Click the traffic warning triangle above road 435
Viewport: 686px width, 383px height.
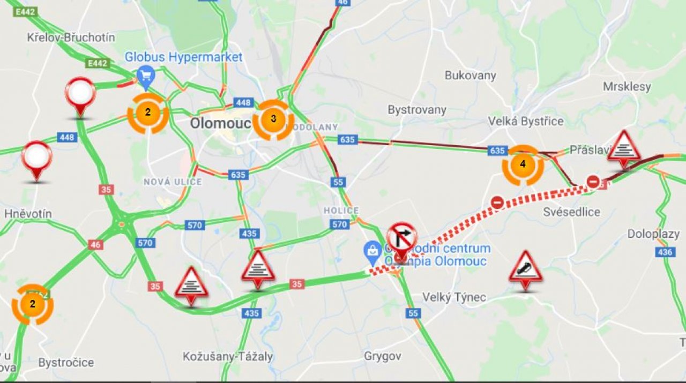[x=258, y=268]
